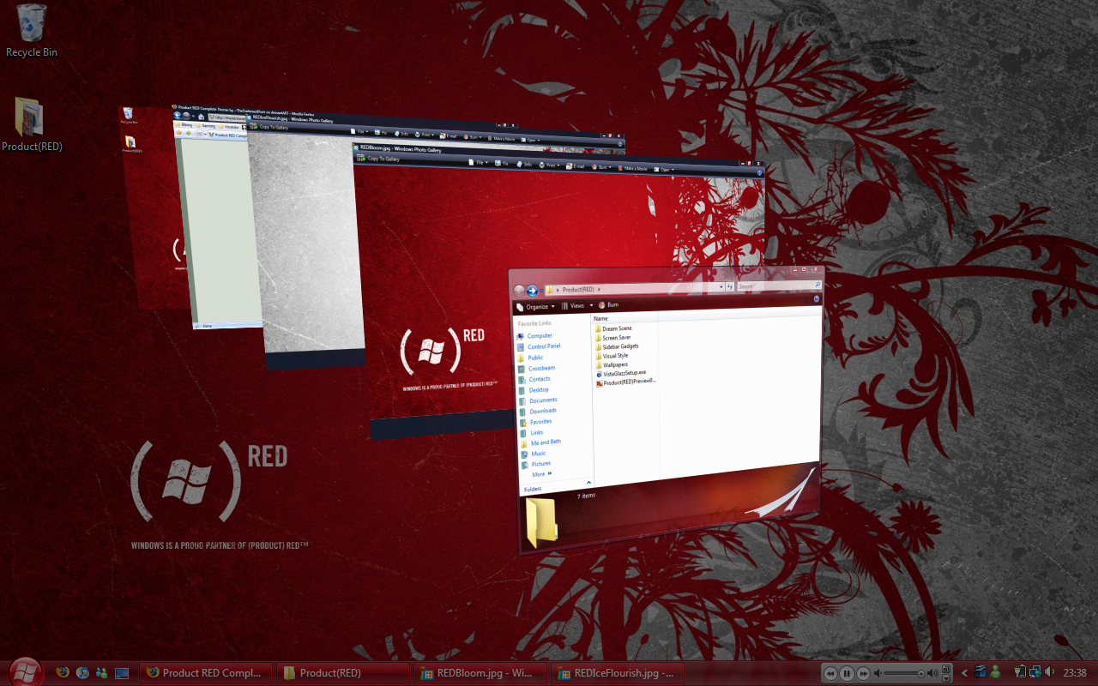The image size is (1098, 686).
Task: Open the Views dropdown in explorer
Action: coord(576,305)
